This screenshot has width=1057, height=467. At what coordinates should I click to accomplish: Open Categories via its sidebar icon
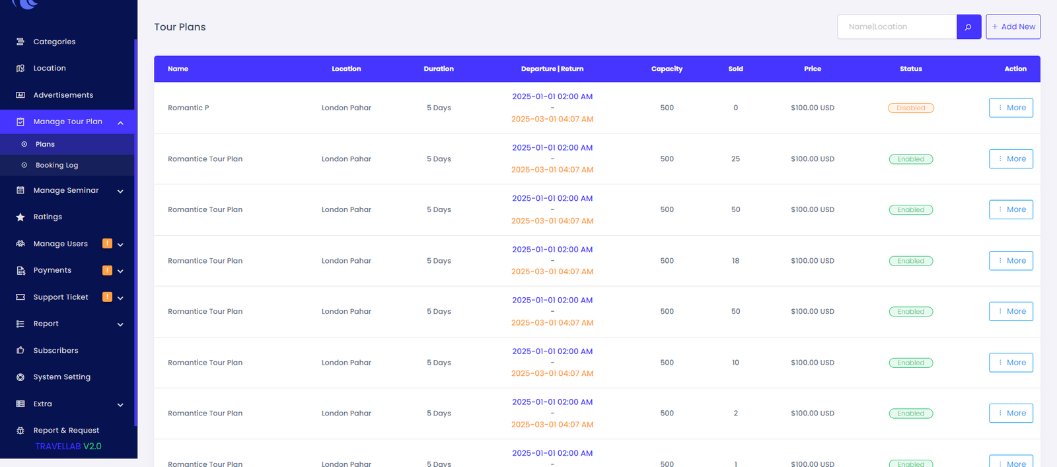coord(20,42)
